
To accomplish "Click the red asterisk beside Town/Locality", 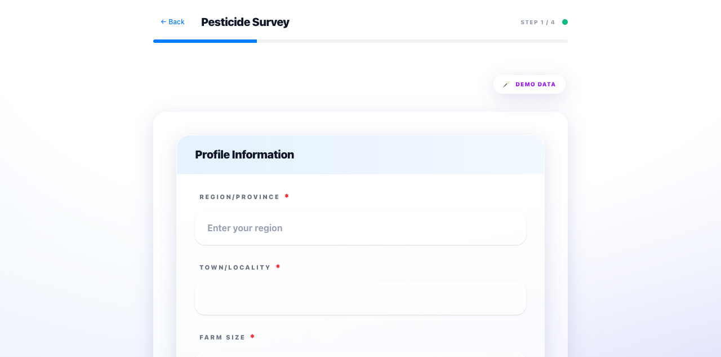I will (x=278, y=267).
